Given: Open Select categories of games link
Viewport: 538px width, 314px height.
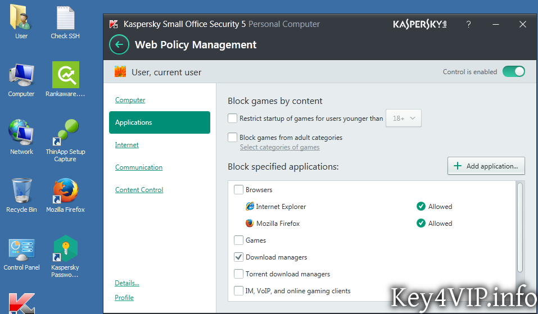Looking at the screenshot, I should click(279, 147).
